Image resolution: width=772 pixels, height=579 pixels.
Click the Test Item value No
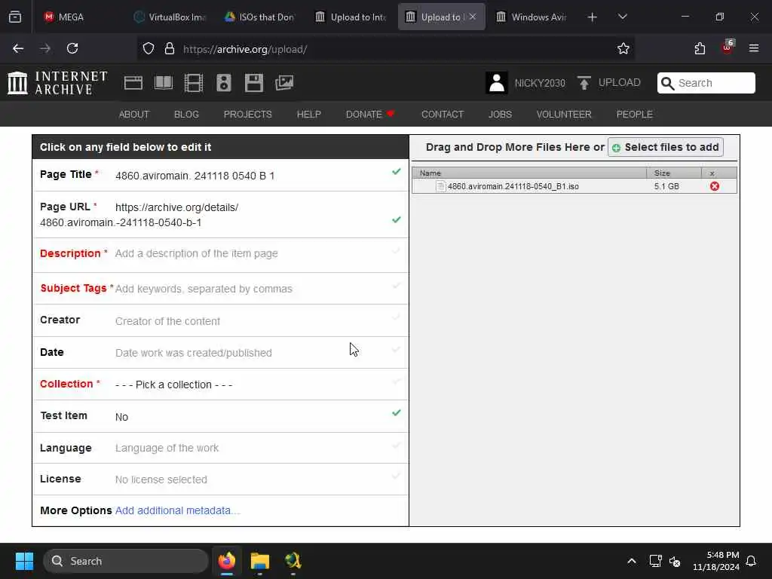tap(121, 417)
